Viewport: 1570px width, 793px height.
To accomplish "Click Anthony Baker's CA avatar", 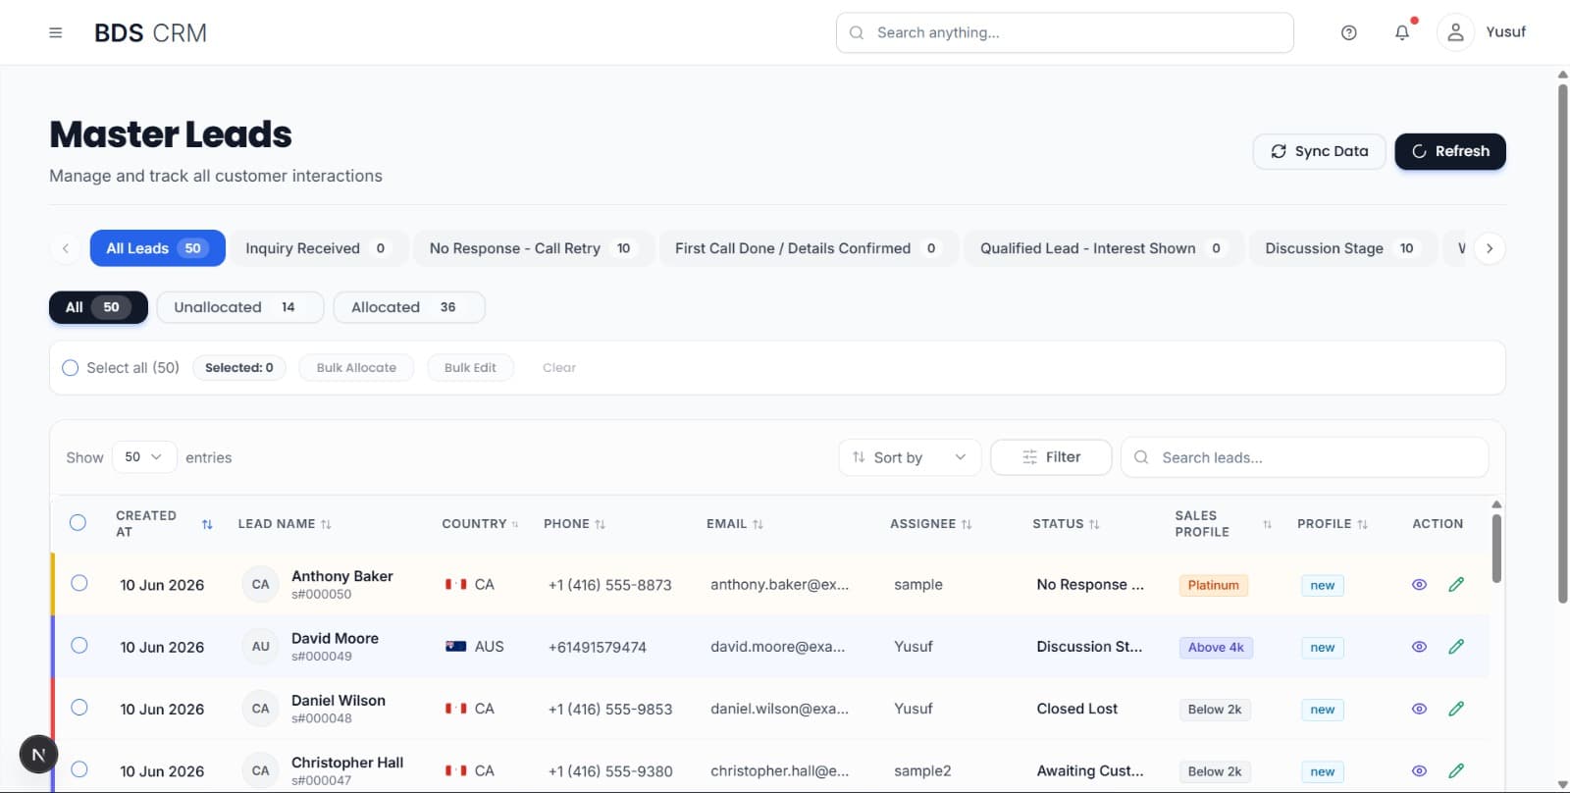I will (x=260, y=584).
